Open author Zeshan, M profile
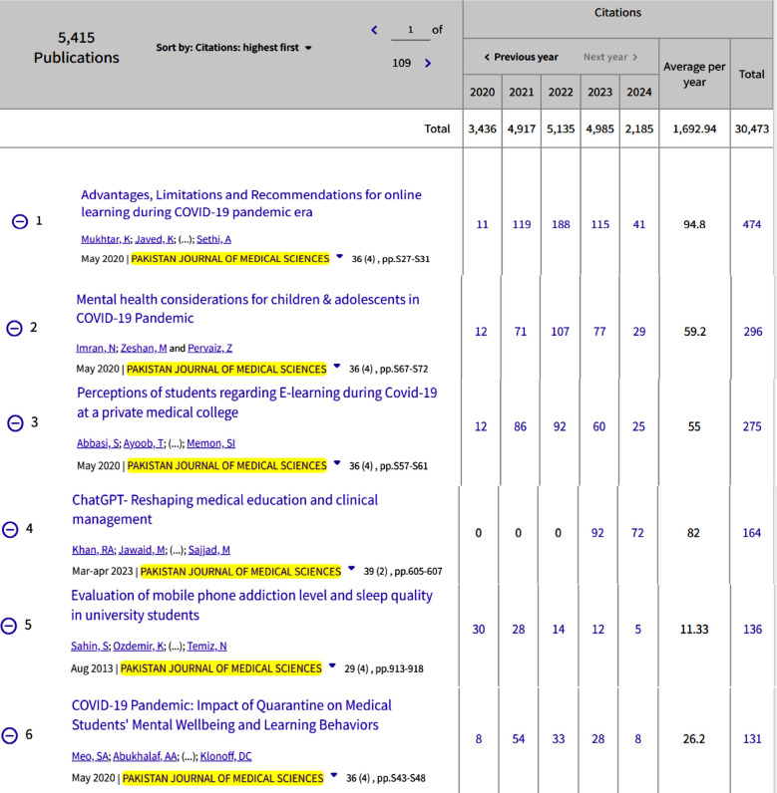Viewport: 777px width, 793px height. coord(144,348)
